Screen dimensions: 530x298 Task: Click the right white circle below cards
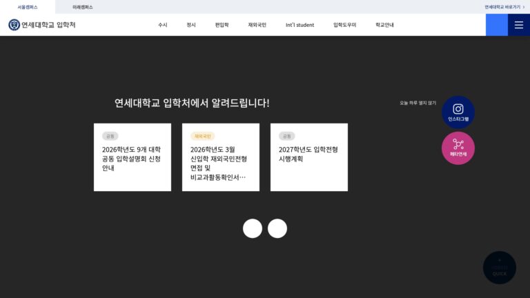pos(277,228)
